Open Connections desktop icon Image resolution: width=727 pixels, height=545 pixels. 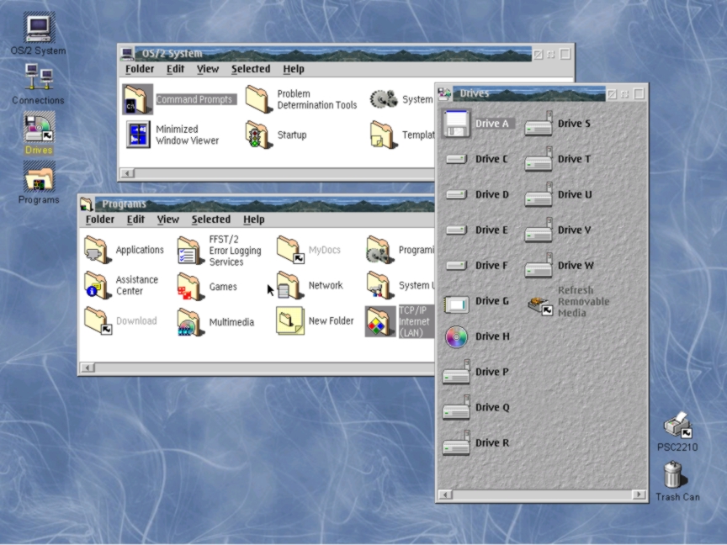point(38,78)
